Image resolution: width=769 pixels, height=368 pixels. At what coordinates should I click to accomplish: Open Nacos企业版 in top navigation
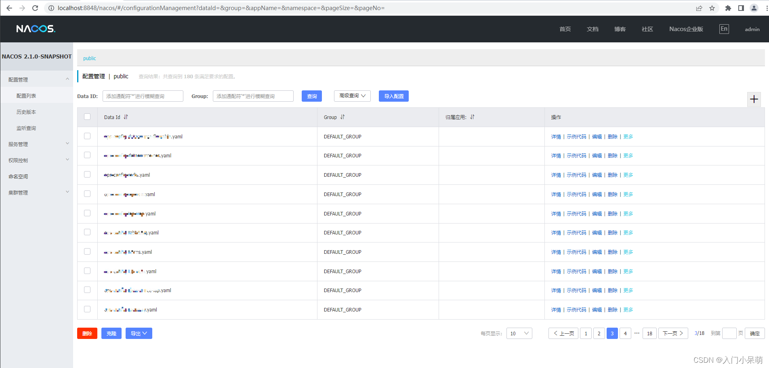pos(686,29)
